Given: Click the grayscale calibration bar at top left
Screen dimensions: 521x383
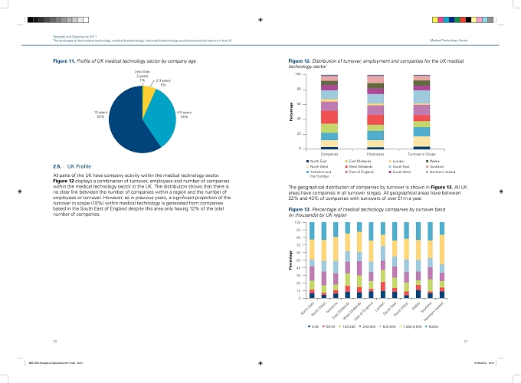Looking at the screenshot, I should point(58,20).
